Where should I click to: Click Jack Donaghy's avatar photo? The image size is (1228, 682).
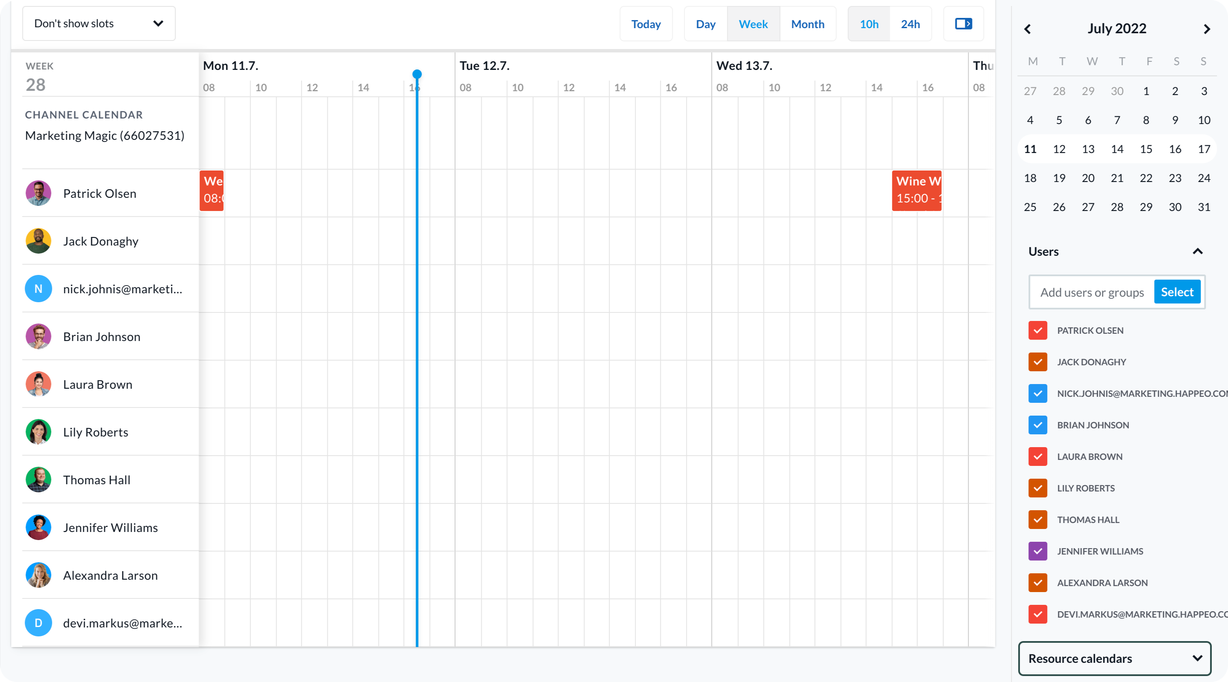(38, 241)
